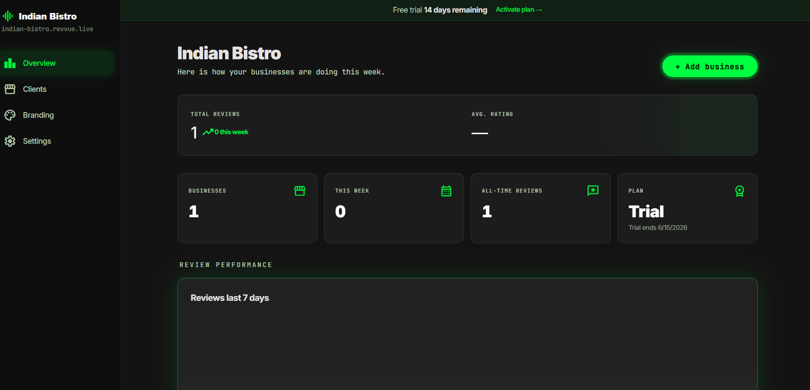Click the Clients storefront icon
This screenshot has height=390, width=810.
[x=10, y=89]
